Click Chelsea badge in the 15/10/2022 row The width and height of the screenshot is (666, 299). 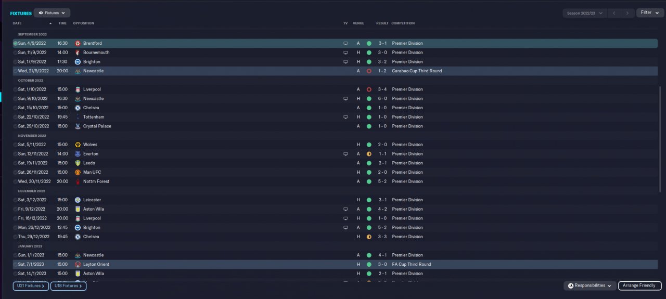78,108
